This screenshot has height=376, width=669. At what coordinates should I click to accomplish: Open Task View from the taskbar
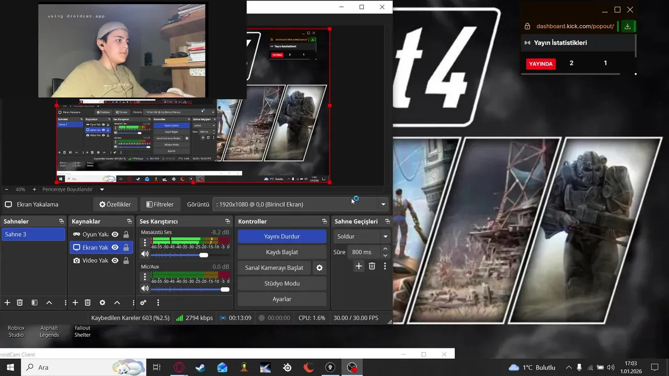(x=156, y=368)
